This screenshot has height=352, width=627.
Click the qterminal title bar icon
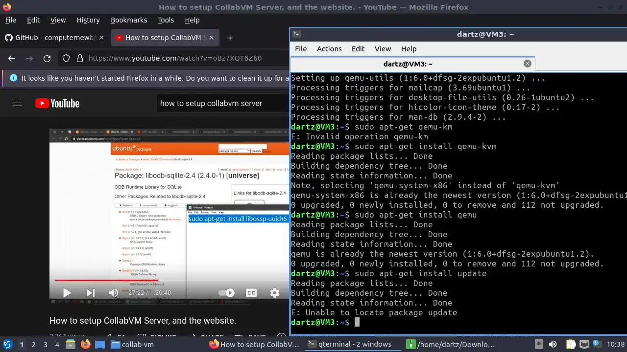(297, 34)
